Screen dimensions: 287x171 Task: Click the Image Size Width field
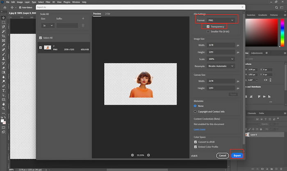coord(221,46)
